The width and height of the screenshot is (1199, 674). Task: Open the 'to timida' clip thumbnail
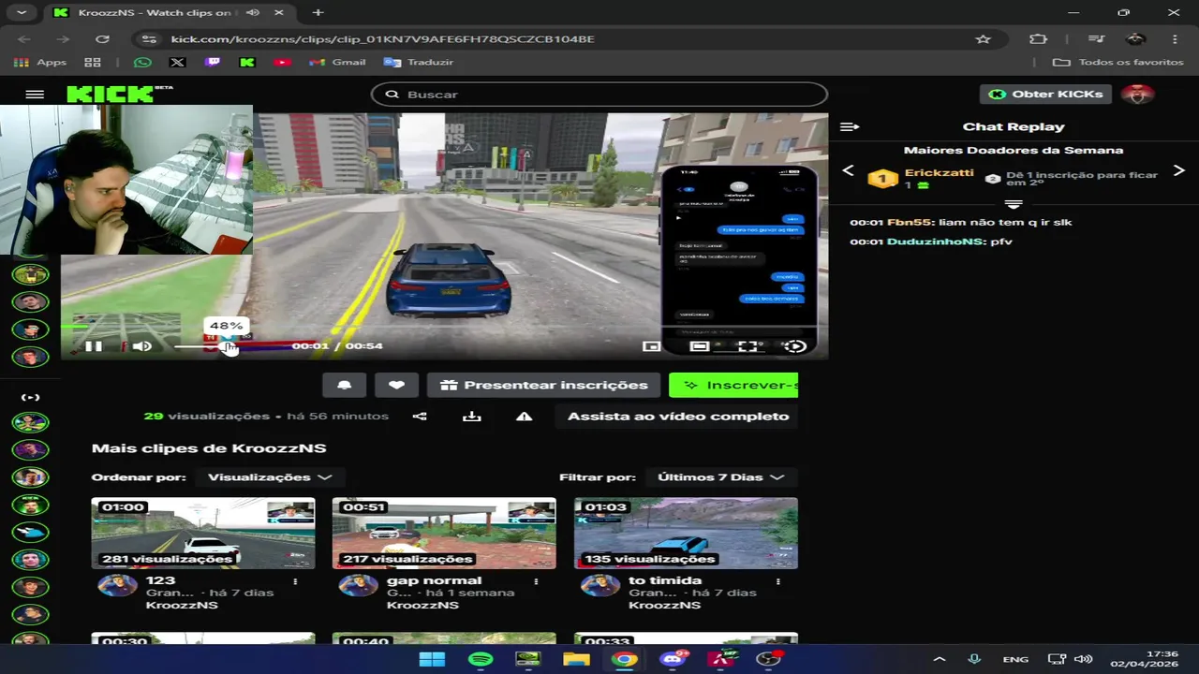point(686,533)
